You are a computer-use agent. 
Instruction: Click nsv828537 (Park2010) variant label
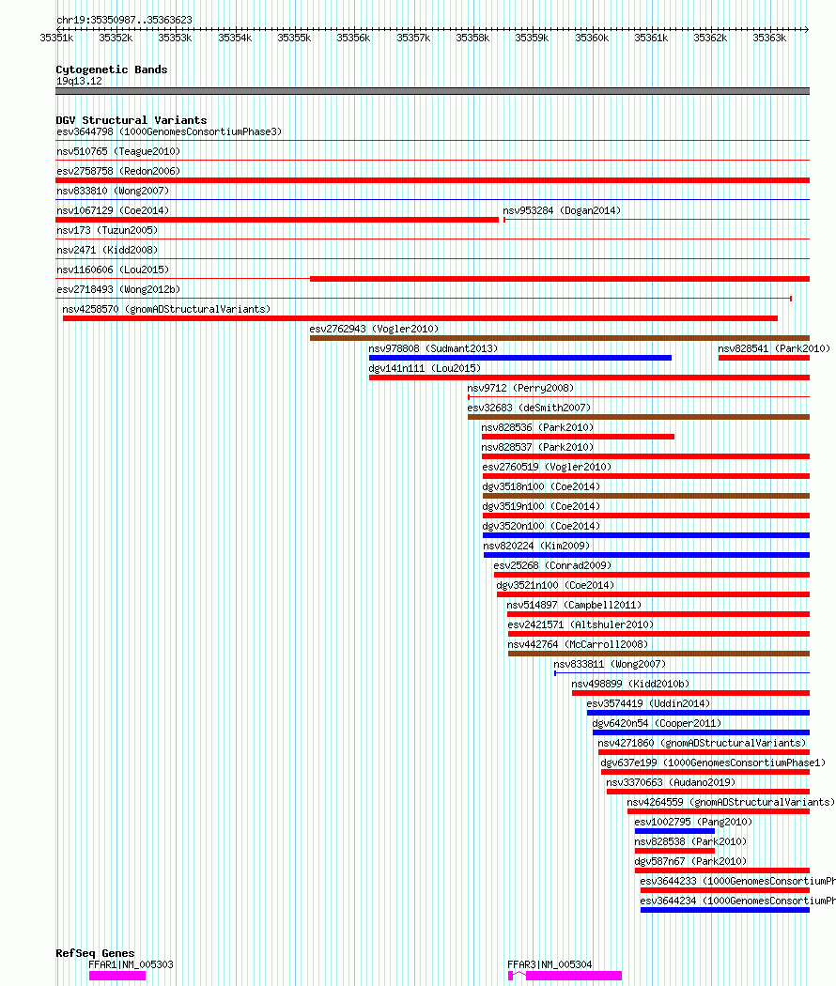(537, 448)
